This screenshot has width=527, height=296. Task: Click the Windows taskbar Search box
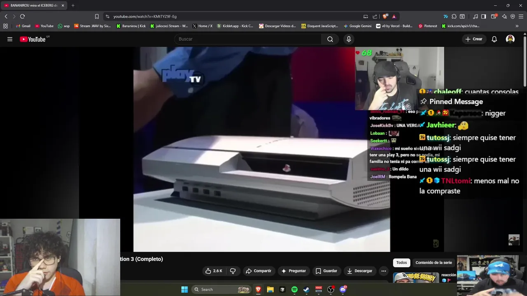click(x=222, y=289)
